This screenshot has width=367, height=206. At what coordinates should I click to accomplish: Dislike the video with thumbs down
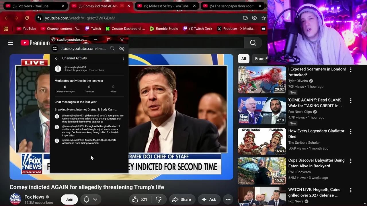159,199
